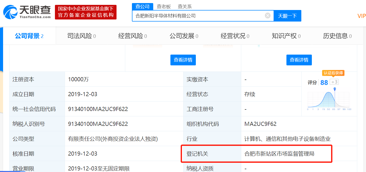
Task: Open the 司法风险 section tab
Action: [x=81, y=36]
